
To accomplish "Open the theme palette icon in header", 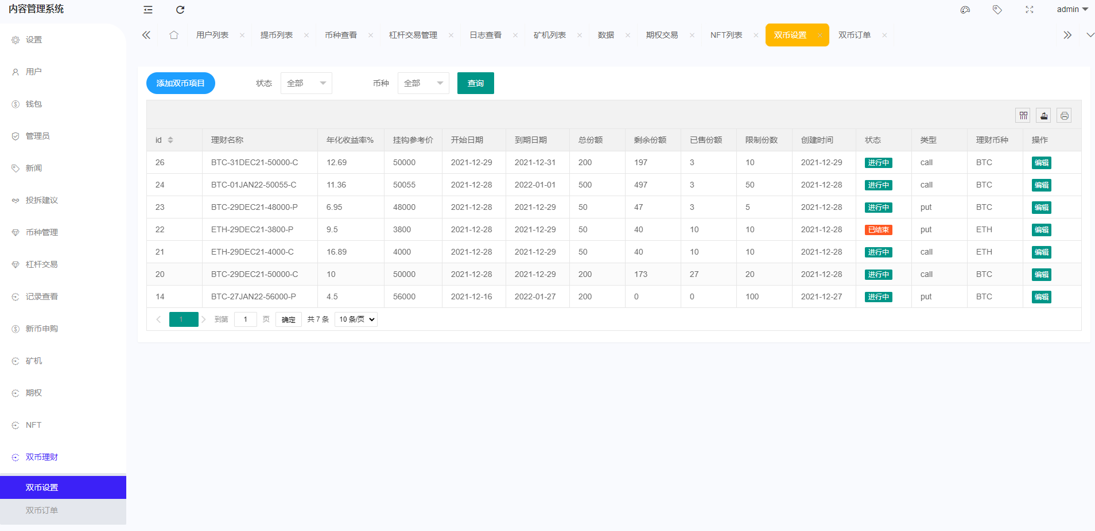I will (965, 10).
